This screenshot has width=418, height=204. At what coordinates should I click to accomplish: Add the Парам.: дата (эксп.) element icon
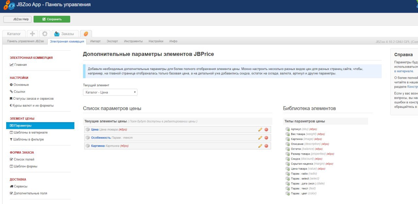pyautogui.click(x=287, y=183)
